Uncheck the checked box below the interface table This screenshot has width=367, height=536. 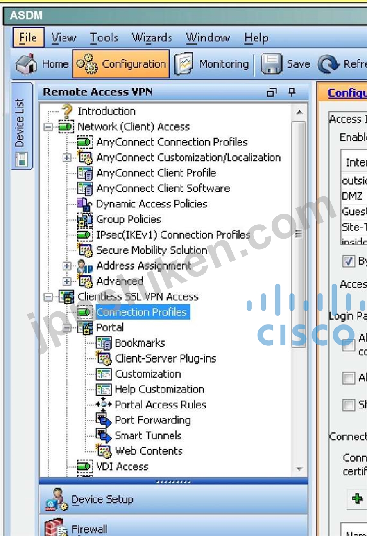(x=349, y=261)
